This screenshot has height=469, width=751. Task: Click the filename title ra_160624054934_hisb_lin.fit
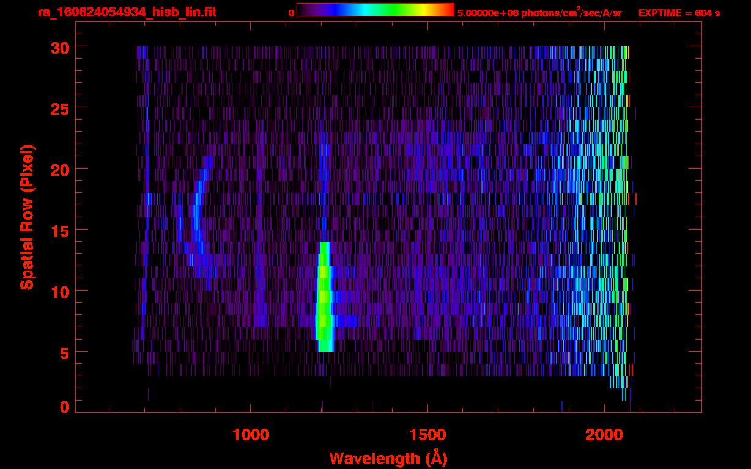[x=127, y=12]
